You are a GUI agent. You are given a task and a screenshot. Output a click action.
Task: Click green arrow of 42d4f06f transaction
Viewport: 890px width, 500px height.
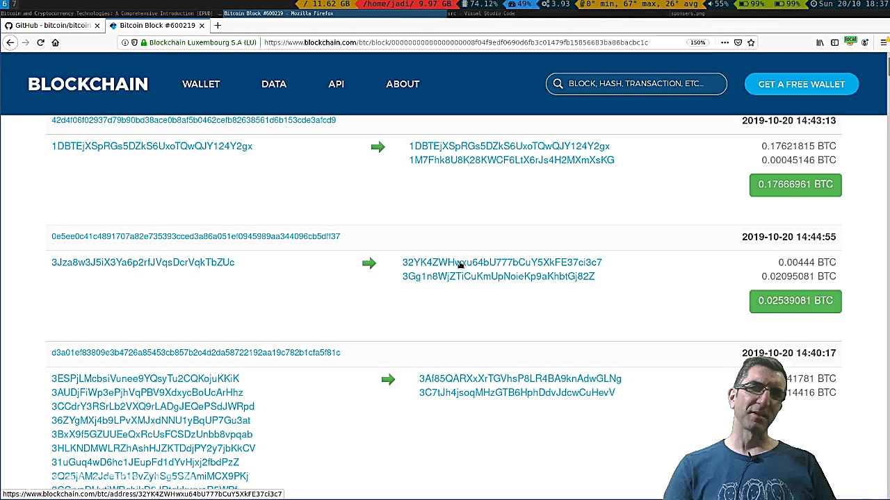point(378,147)
